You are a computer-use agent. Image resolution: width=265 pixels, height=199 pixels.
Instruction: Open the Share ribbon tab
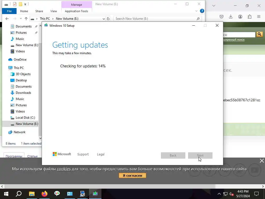[39, 11]
